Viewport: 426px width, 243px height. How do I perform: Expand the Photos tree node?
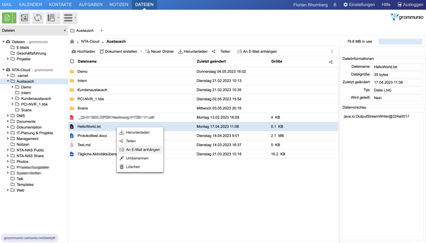8,161
